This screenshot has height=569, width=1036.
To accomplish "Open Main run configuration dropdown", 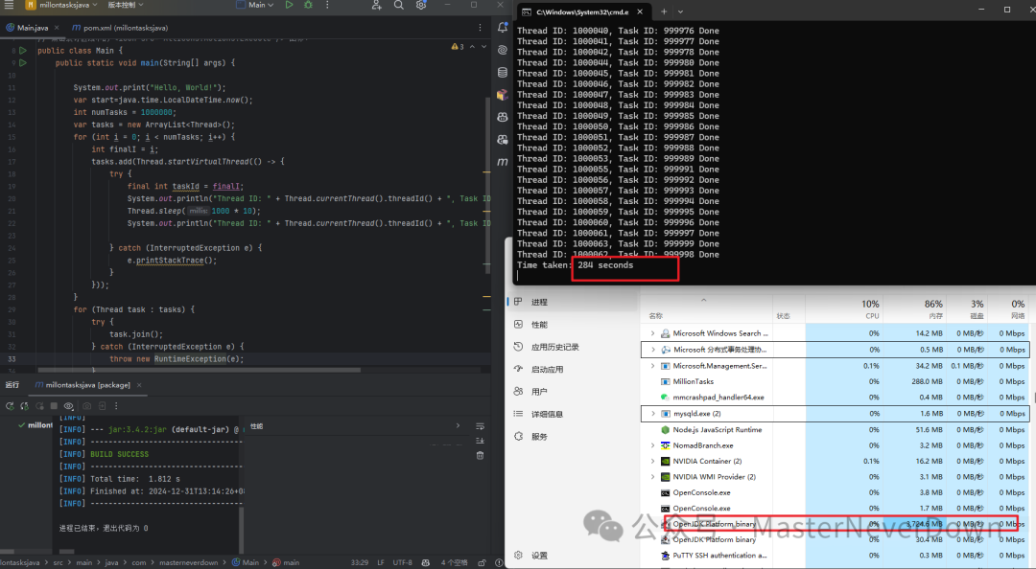I will [x=255, y=5].
